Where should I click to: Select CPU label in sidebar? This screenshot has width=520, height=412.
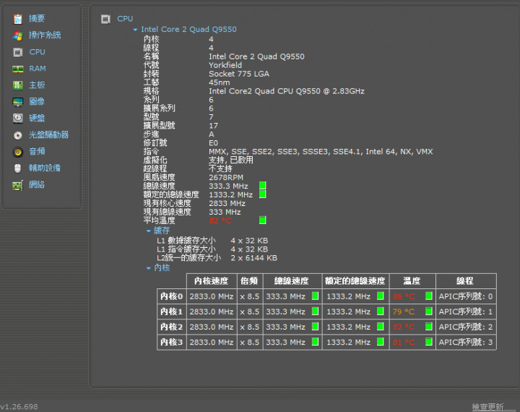tap(37, 52)
